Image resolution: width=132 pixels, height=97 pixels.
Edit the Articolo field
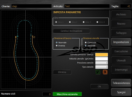point(87,6)
